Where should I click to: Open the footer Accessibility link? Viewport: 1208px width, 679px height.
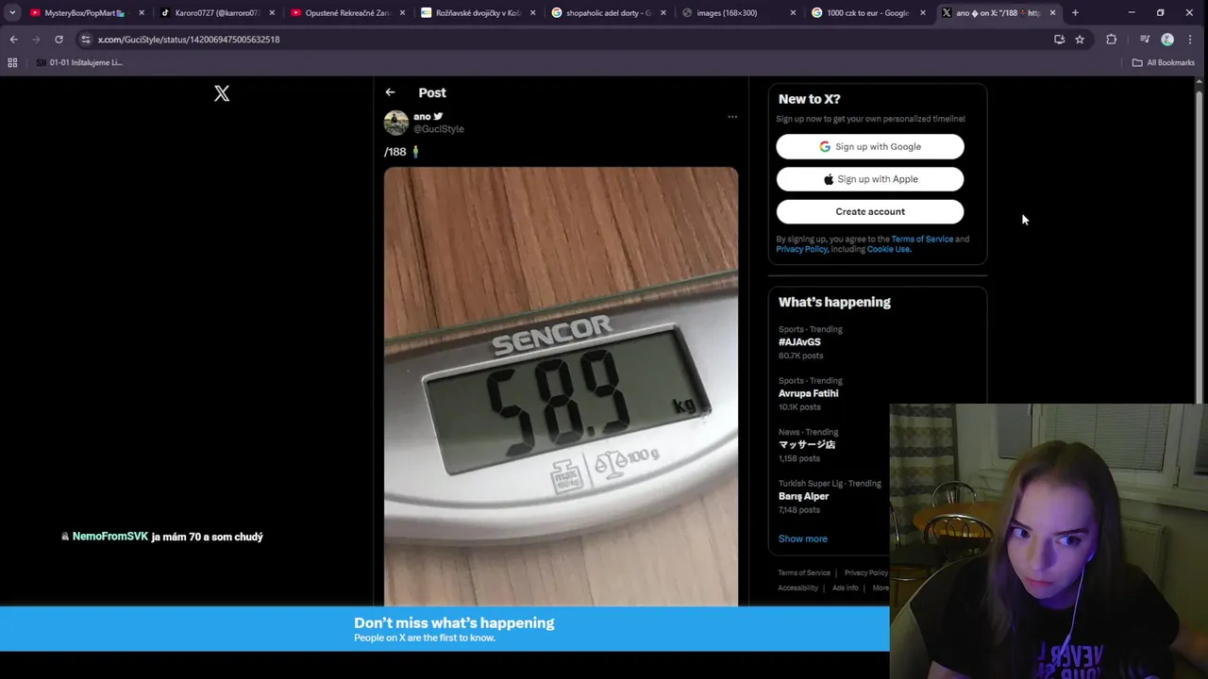click(x=797, y=588)
